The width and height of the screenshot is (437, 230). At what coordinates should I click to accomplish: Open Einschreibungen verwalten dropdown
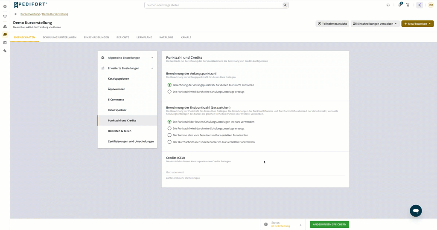pyautogui.click(x=375, y=24)
